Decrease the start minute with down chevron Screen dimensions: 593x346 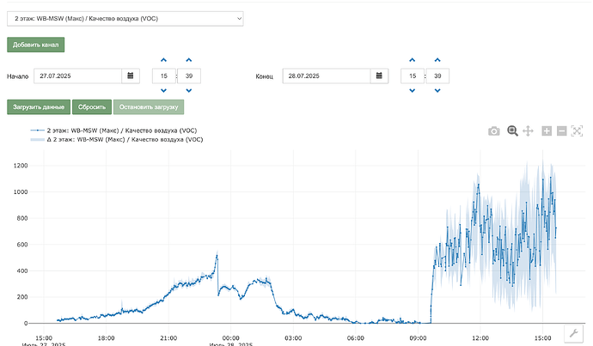[189, 91]
